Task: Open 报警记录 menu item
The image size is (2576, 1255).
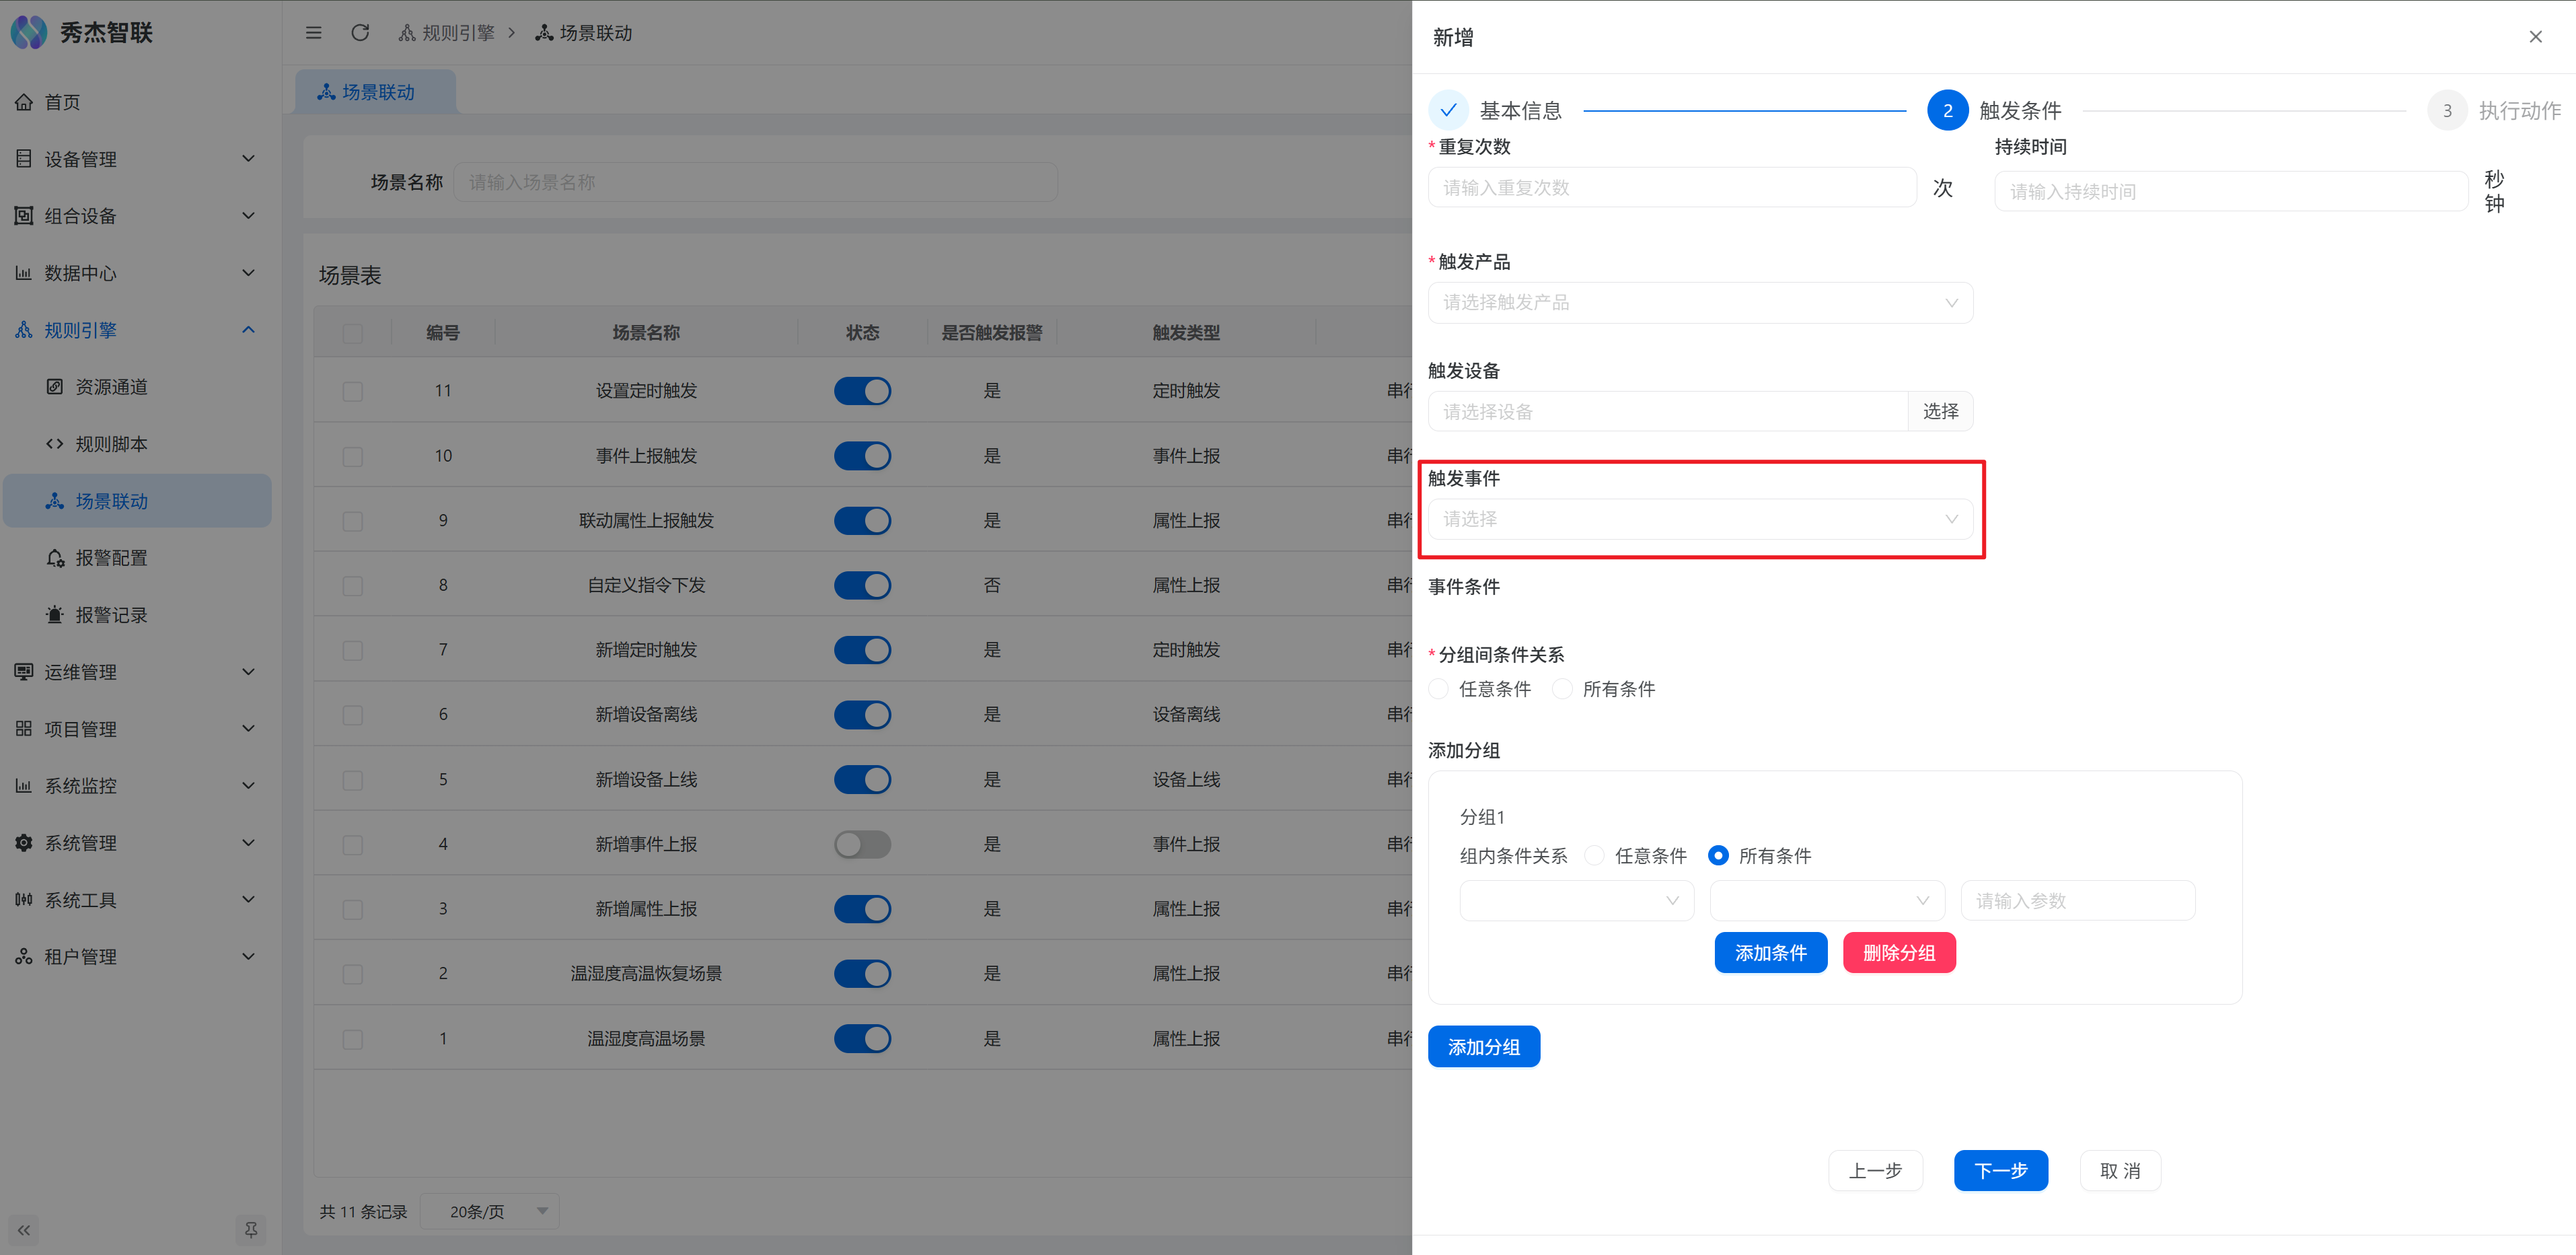Action: 111,615
